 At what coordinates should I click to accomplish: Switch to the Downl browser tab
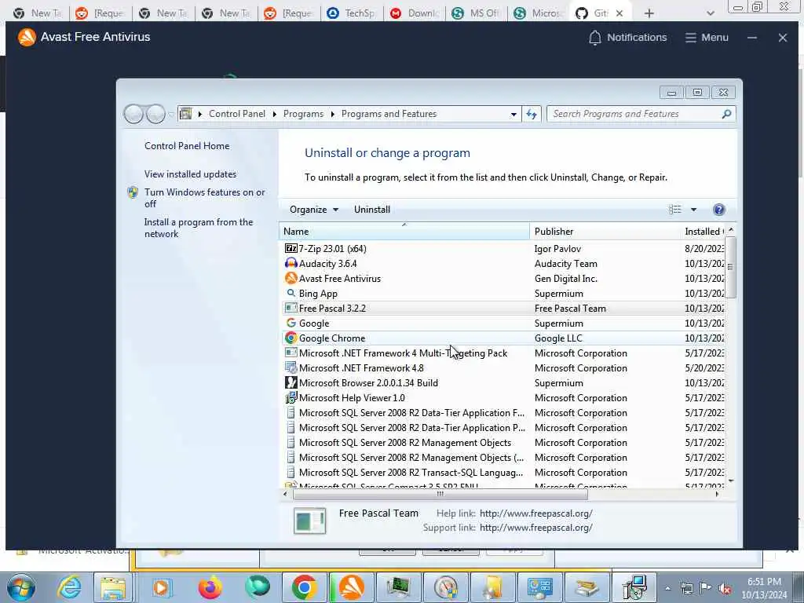click(x=414, y=13)
